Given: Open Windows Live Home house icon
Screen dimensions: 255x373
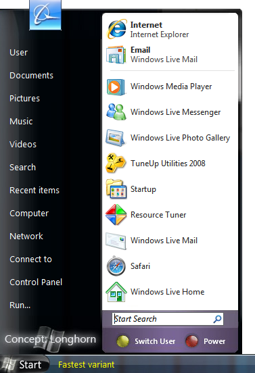Looking at the screenshot, I should tap(116, 292).
